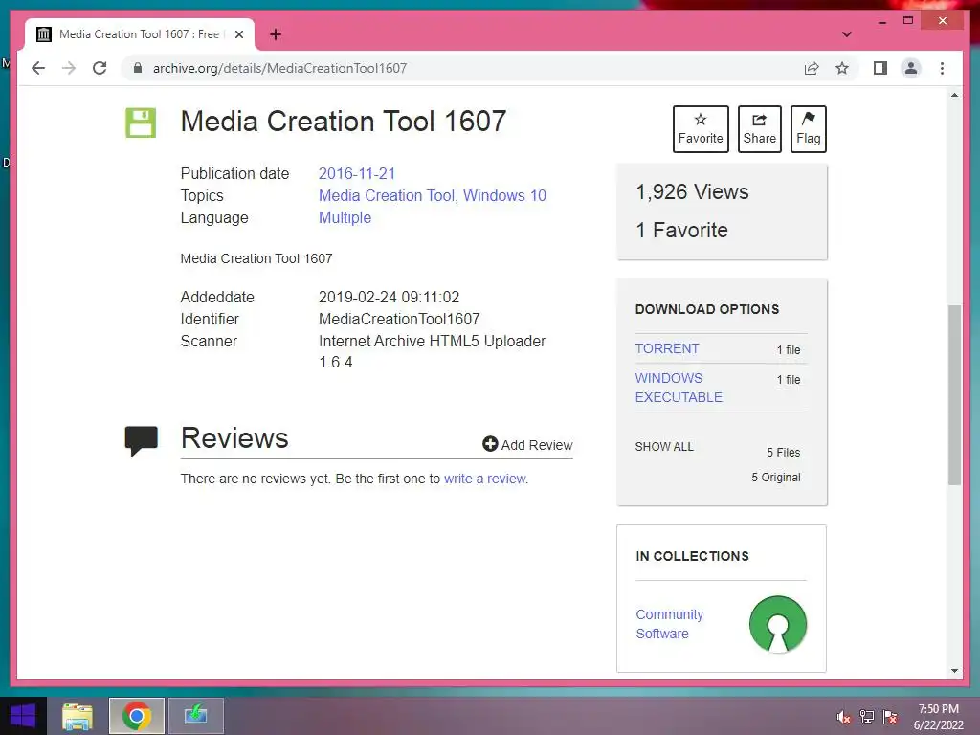Click the vertical scrollbar thumb

click(954, 395)
